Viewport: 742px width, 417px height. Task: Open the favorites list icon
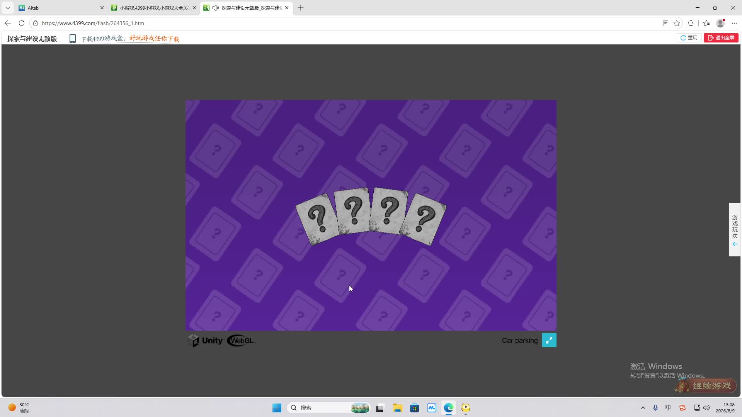click(706, 23)
